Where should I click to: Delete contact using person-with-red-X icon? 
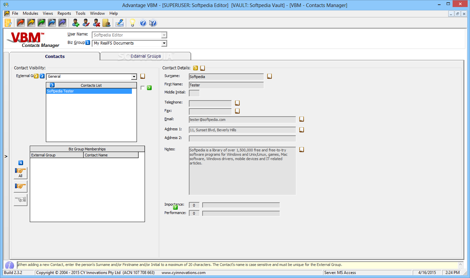96,23
